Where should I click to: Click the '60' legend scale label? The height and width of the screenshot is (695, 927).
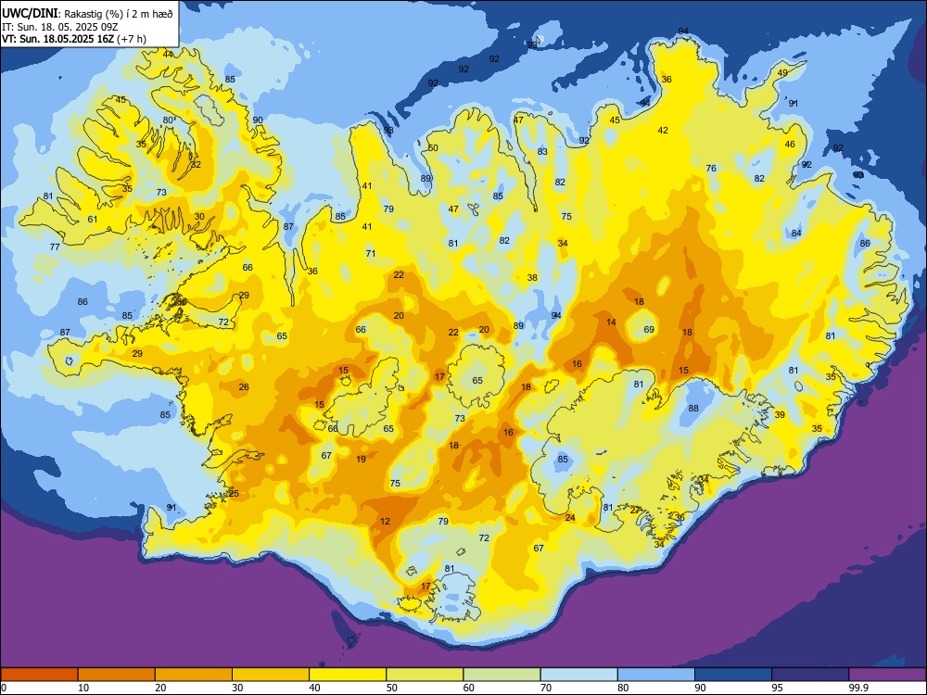[469, 688]
